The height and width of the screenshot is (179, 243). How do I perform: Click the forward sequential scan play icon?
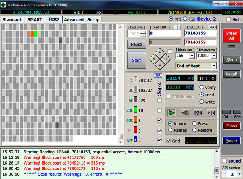coord(172,113)
